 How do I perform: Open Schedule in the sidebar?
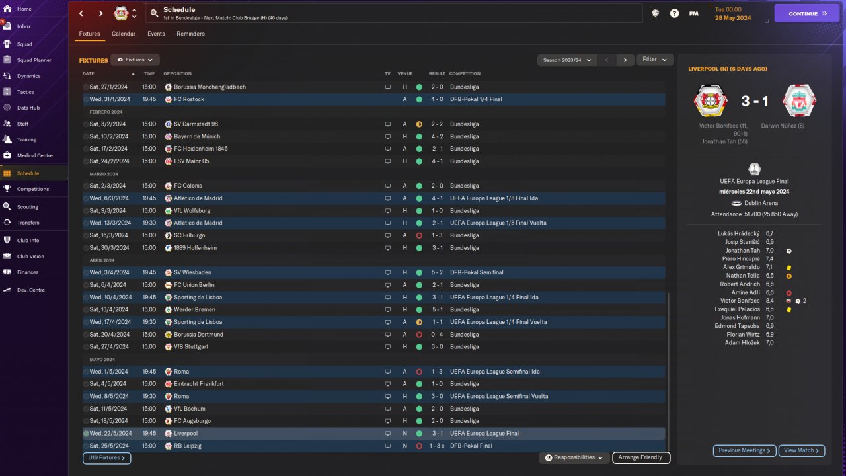click(x=33, y=173)
